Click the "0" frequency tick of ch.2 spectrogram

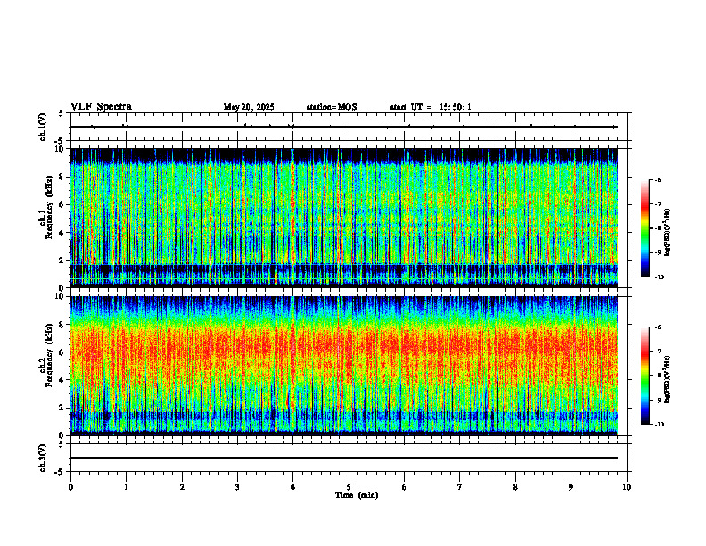[62, 435]
